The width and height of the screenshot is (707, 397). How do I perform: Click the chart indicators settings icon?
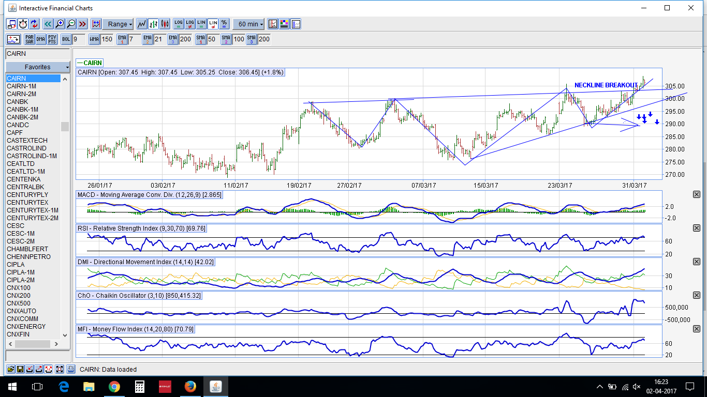coord(273,24)
